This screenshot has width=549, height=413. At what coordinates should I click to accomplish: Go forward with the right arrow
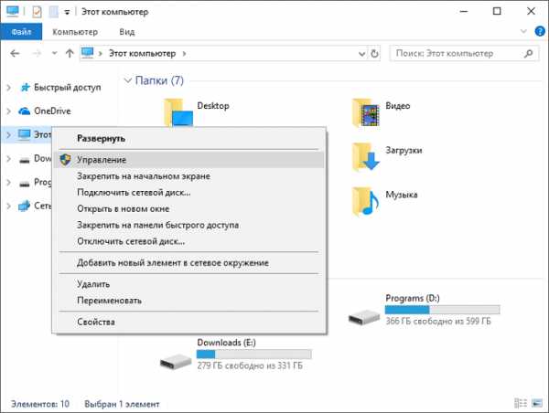[37, 54]
